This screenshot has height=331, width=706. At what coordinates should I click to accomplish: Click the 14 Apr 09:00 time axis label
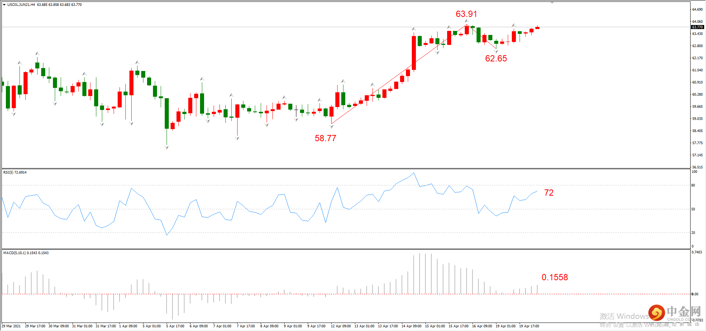(411, 326)
